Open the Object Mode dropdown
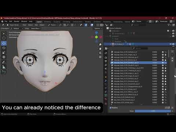The width and height of the screenshot is (176, 132). coord(14,25)
